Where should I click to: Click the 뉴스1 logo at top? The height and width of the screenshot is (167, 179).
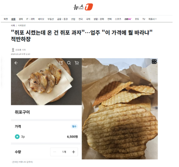83,7
